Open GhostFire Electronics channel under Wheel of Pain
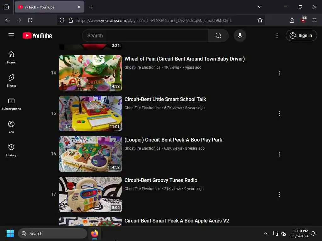The width and height of the screenshot is (322, 241). tap(142, 67)
